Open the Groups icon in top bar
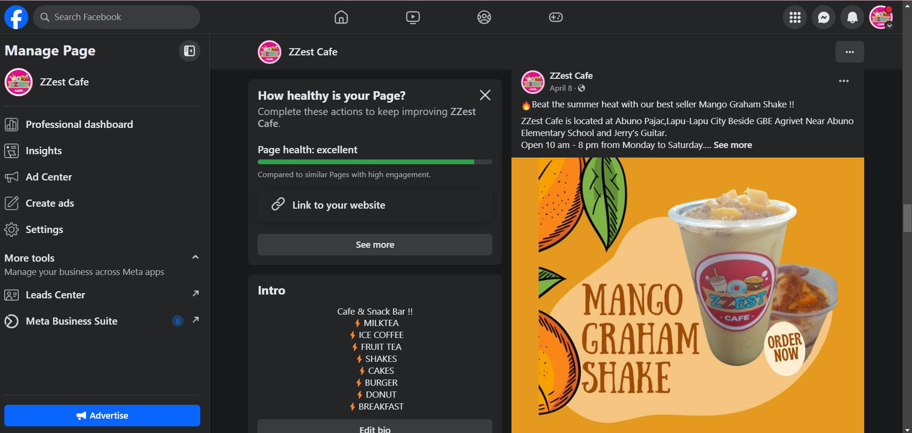 pos(484,17)
